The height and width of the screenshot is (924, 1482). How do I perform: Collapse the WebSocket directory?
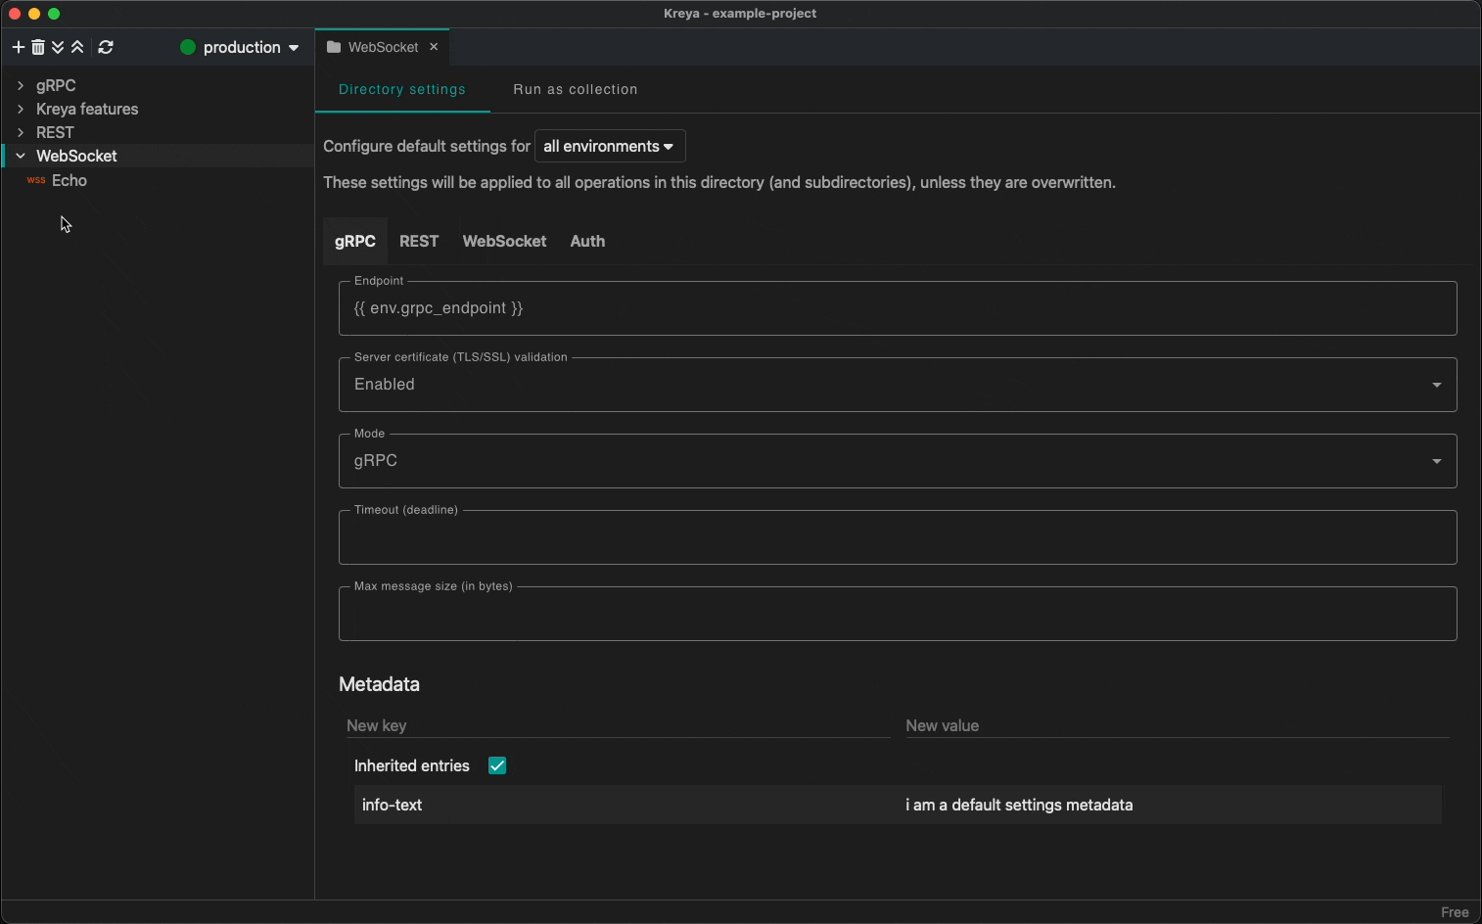(x=21, y=156)
